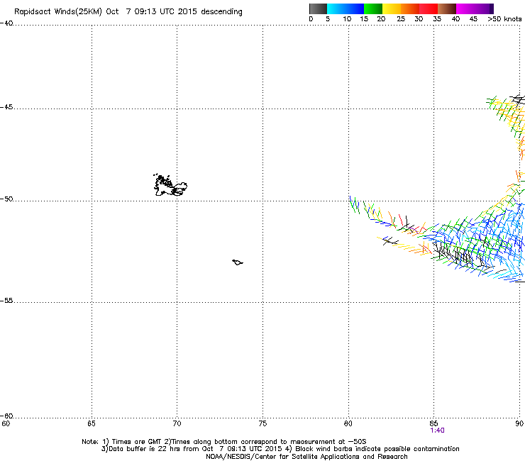Click the longitude label '75'
525x461 pixels.
point(262,423)
